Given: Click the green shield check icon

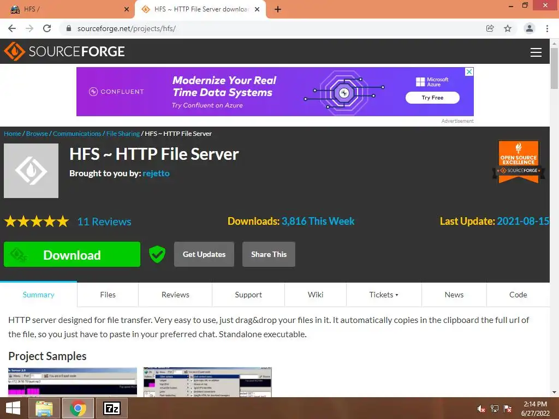Looking at the screenshot, I should pyautogui.click(x=157, y=254).
